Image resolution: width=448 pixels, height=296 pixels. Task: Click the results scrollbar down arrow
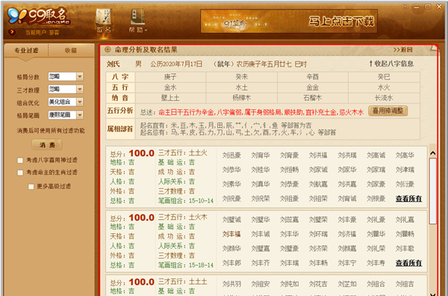click(433, 294)
